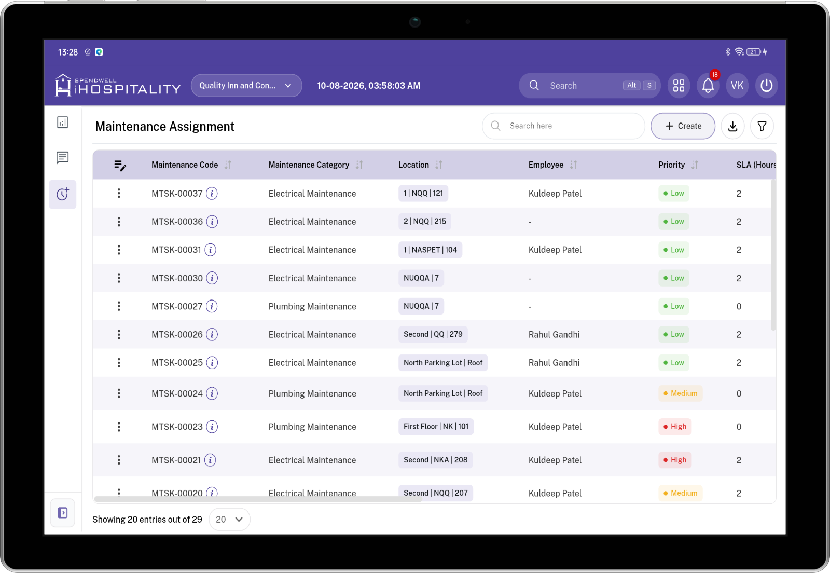Open row actions menu for MTSK-00024
The height and width of the screenshot is (573, 830).
(x=119, y=393)
